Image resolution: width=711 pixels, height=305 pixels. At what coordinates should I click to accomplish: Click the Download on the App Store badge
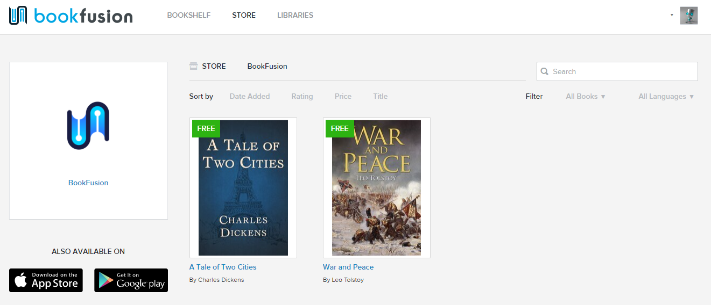point(46,280)
